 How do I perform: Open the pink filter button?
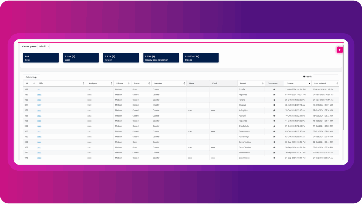(x=339, y=50)
